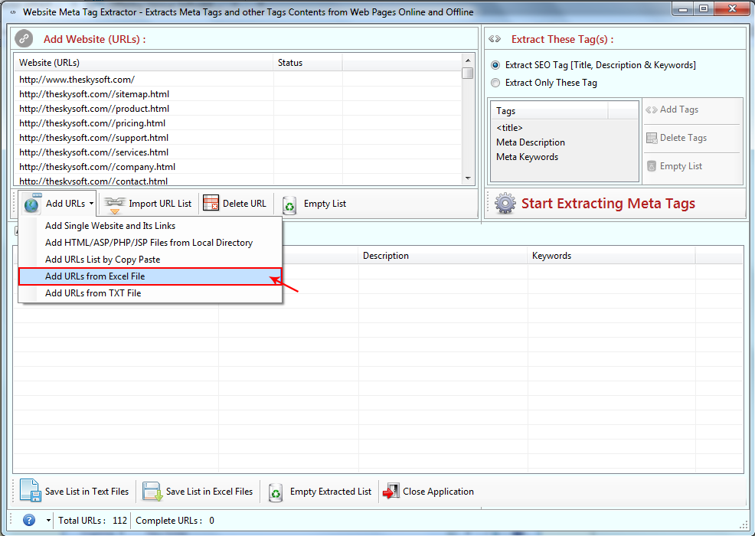Choose Add HTML/ASP/PHP/JSP Files from Local Directory
Screen dimensions: 755x536
(150, 243)
